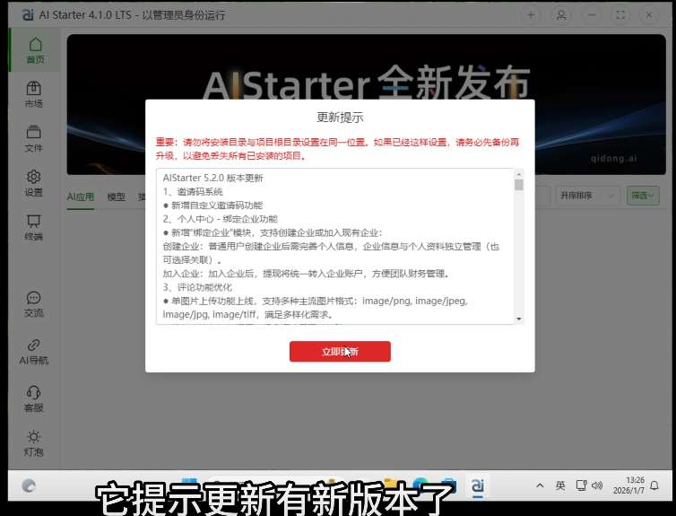Click the changelog scrollbar thumb

(518, 185)
